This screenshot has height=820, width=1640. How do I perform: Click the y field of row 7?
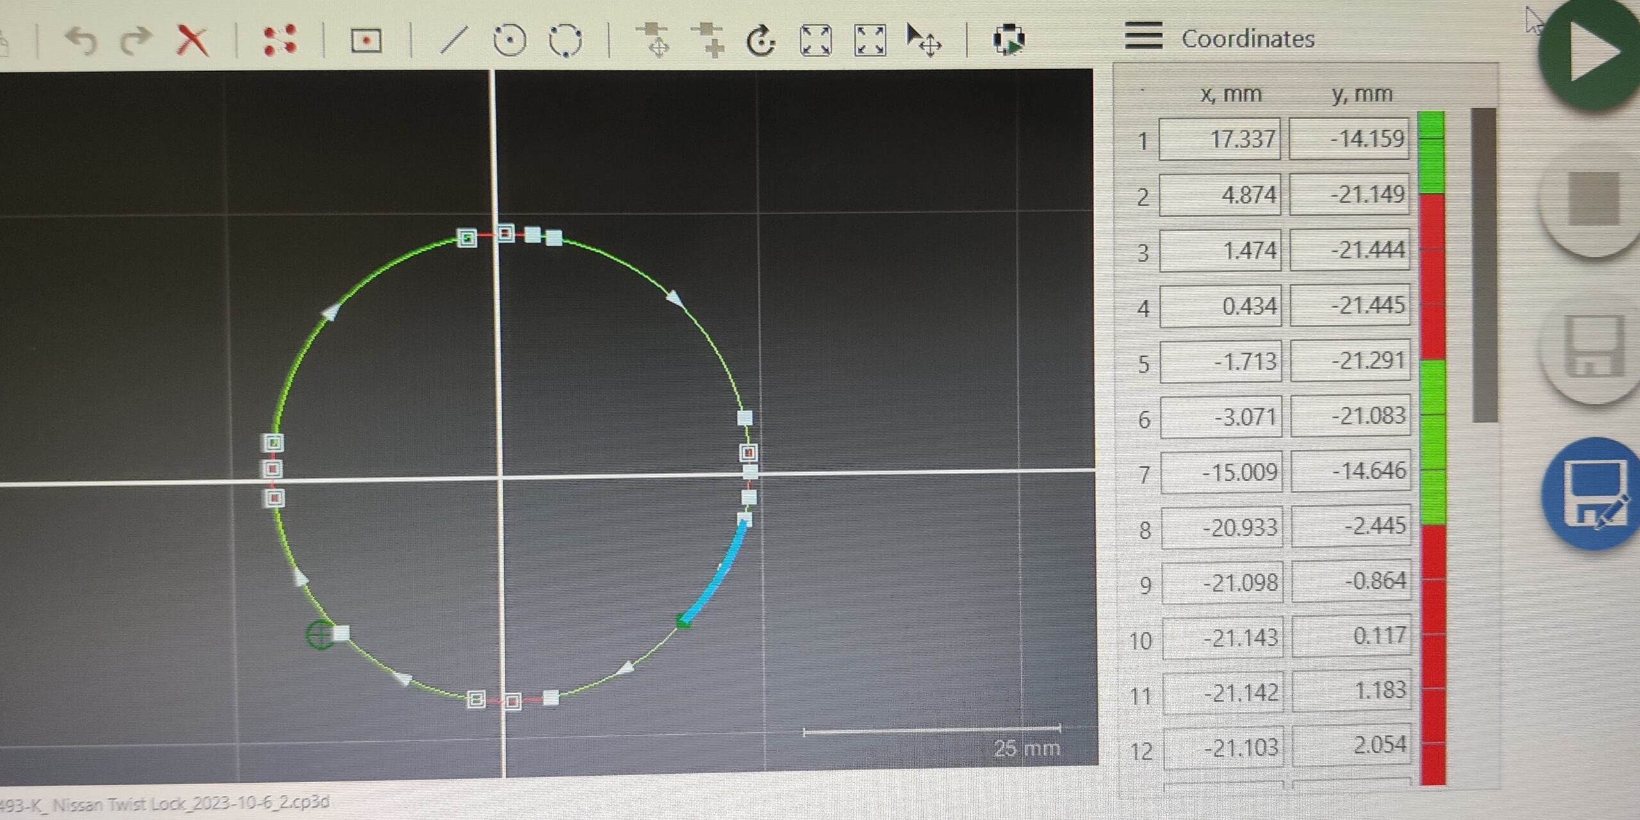tap(1350, 471)
